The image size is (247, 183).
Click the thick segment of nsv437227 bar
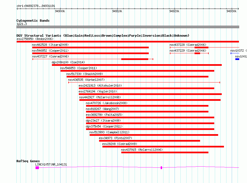[x=135, y=59]
